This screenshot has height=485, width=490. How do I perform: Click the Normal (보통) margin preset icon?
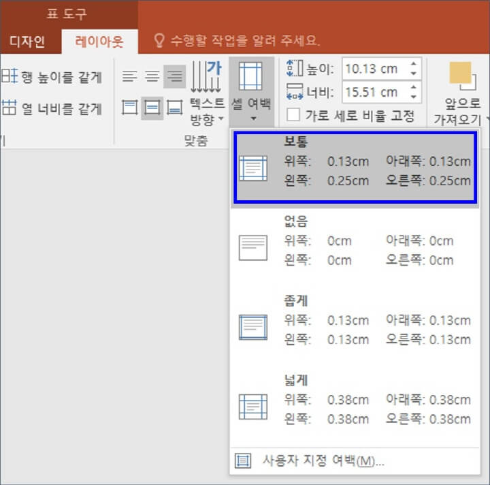click(253, 168)
